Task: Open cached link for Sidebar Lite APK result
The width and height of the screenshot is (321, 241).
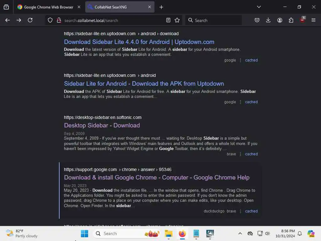Action: (x=251, y=102)
